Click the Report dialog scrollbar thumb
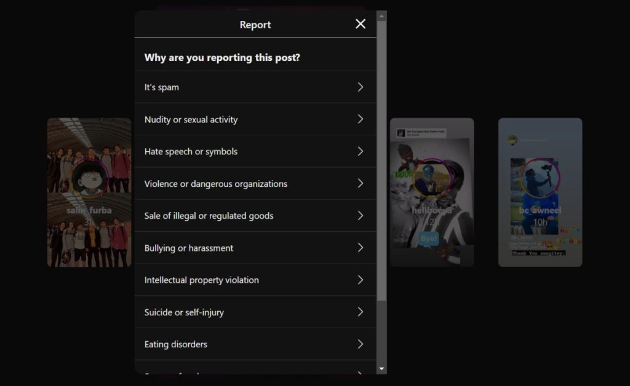 381,161
